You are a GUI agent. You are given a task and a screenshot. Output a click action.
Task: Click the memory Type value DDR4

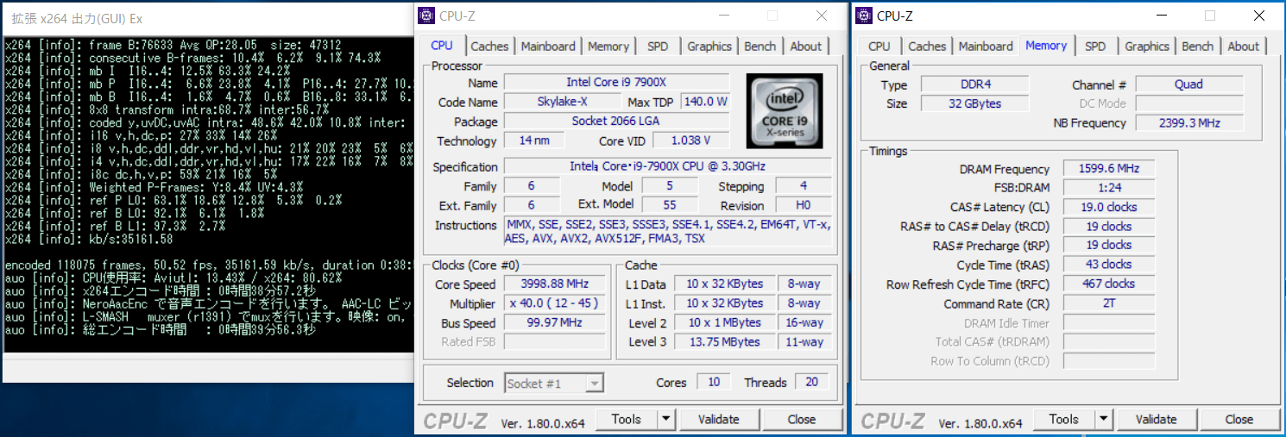pos(975,84)
